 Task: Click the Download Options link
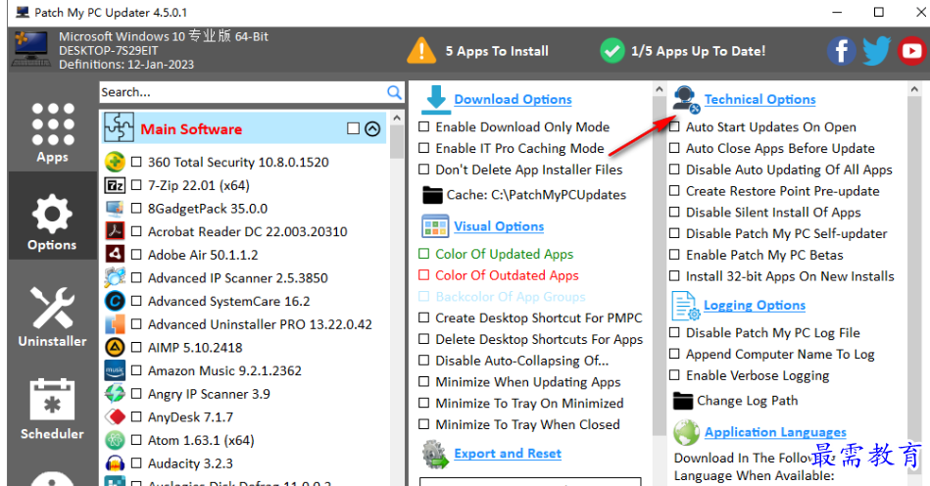514,100
